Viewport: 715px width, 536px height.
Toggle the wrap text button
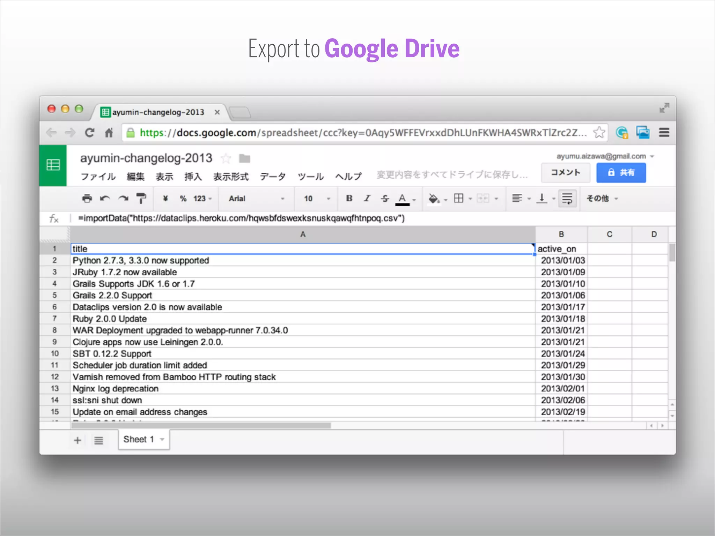[567, 199]
